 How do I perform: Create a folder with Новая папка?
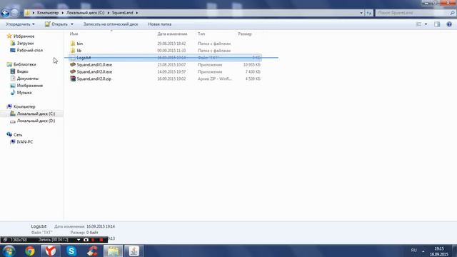160,24
